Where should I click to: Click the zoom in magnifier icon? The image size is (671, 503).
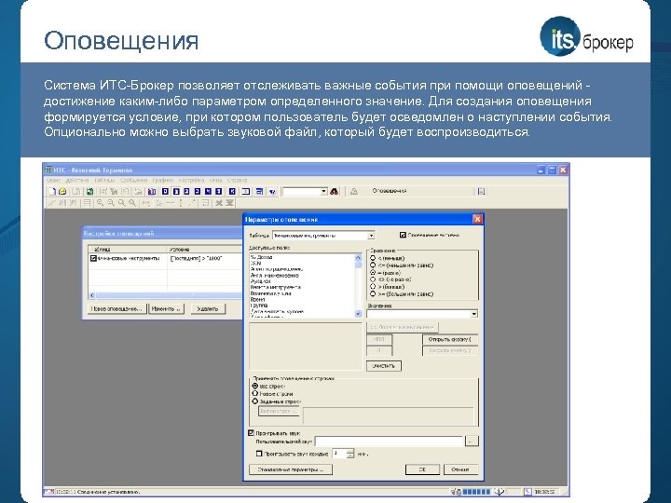(x=100, y=203)
